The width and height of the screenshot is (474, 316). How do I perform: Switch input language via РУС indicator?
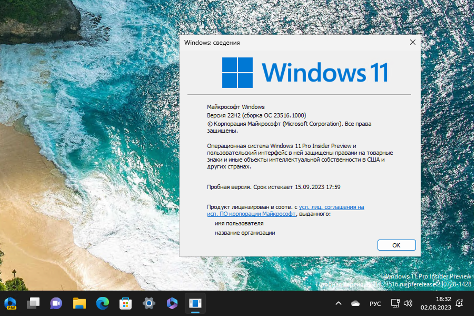tap(375, 303)
